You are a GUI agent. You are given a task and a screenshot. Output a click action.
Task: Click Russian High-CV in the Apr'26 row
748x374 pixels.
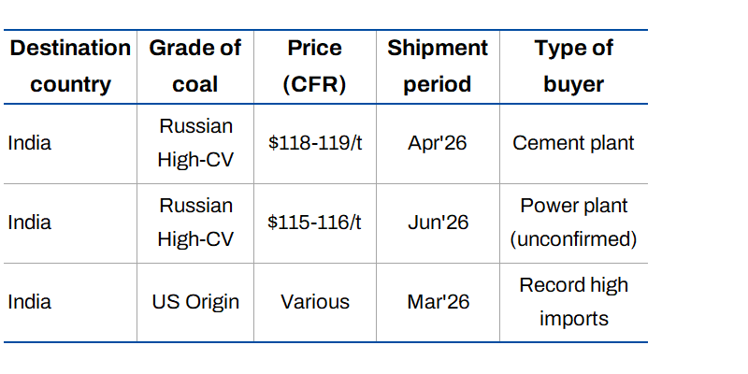pyautogui.click(x=195, y=143)
